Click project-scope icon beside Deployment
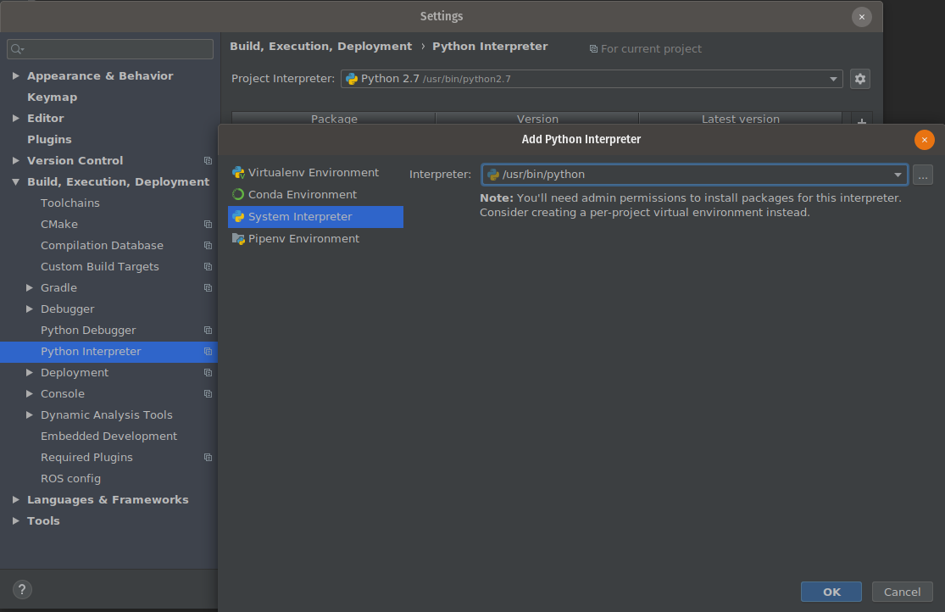This screenshot has width=945, height=612. click(208, 373)
